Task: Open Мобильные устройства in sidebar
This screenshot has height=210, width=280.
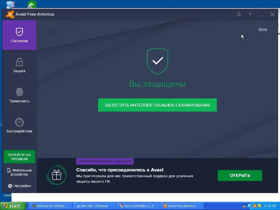Action: pyautogui.click(x=19, y=172)
